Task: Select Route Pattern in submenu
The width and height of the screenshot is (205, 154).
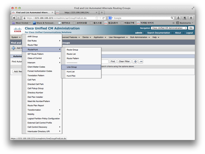Action: tap(81, 58)
